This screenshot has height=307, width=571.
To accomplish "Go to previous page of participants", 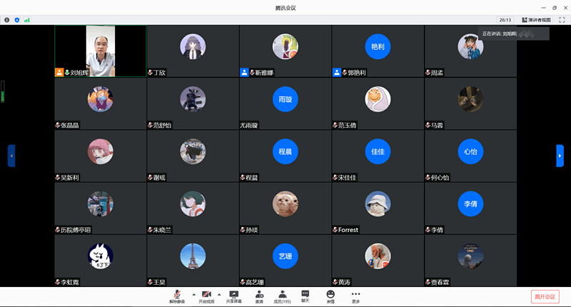I will pyautogui.click(x=11, y=156).
